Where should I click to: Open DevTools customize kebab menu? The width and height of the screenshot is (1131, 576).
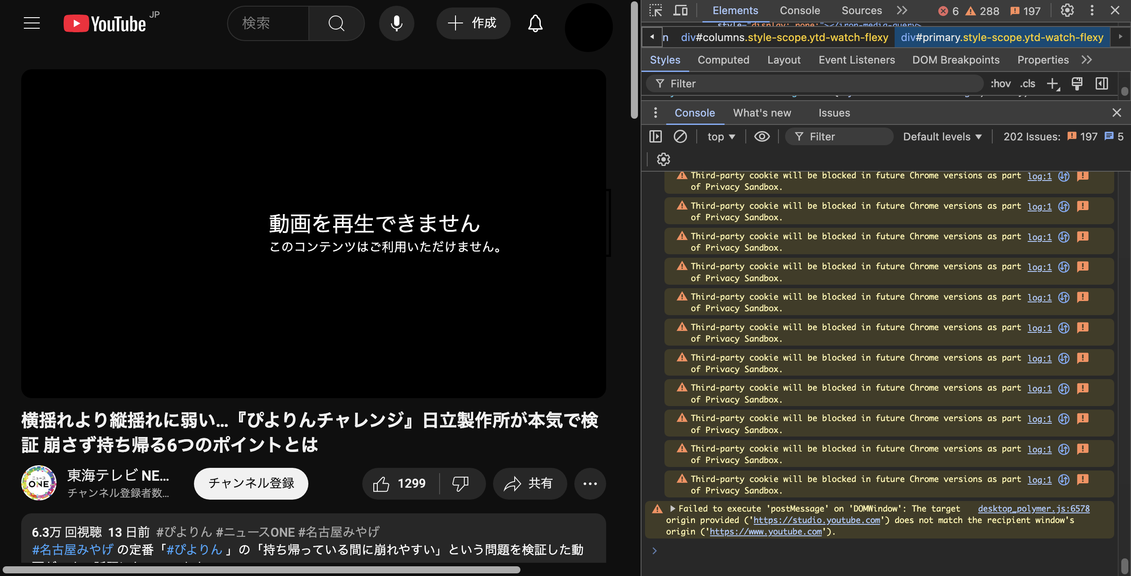(x=1092, y=11)
